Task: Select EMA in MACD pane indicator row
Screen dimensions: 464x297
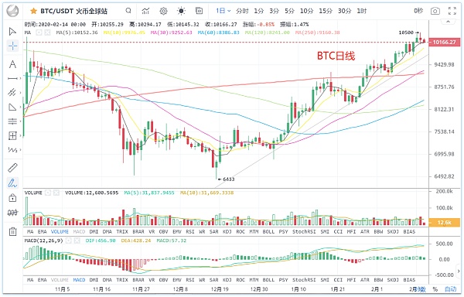Action: [x=42, y=279]
